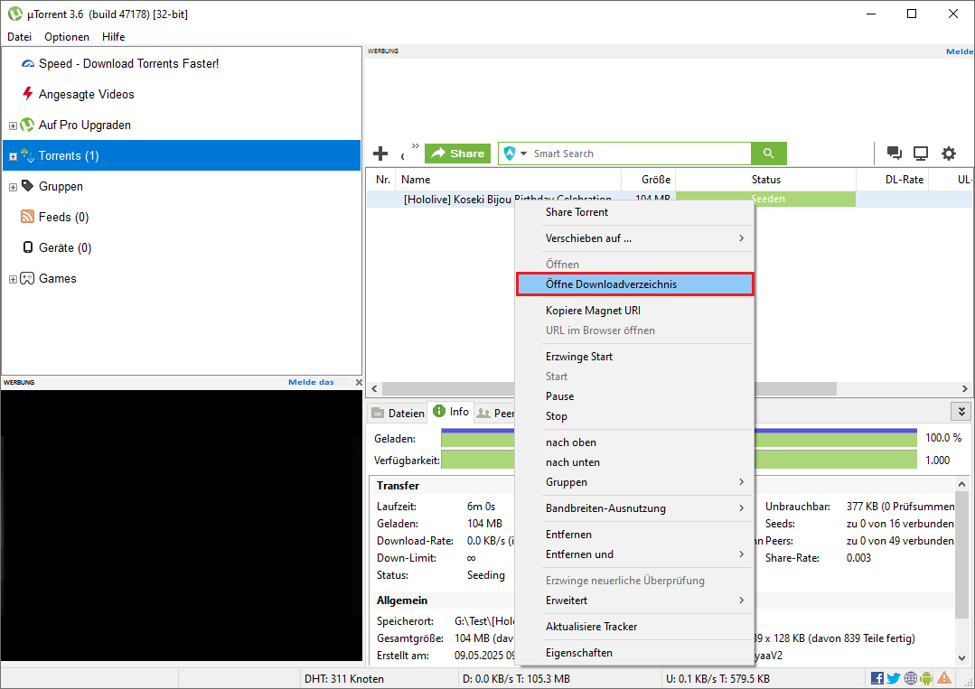
Task: Choose Pause in context menu
Action: tap(635, 396)
